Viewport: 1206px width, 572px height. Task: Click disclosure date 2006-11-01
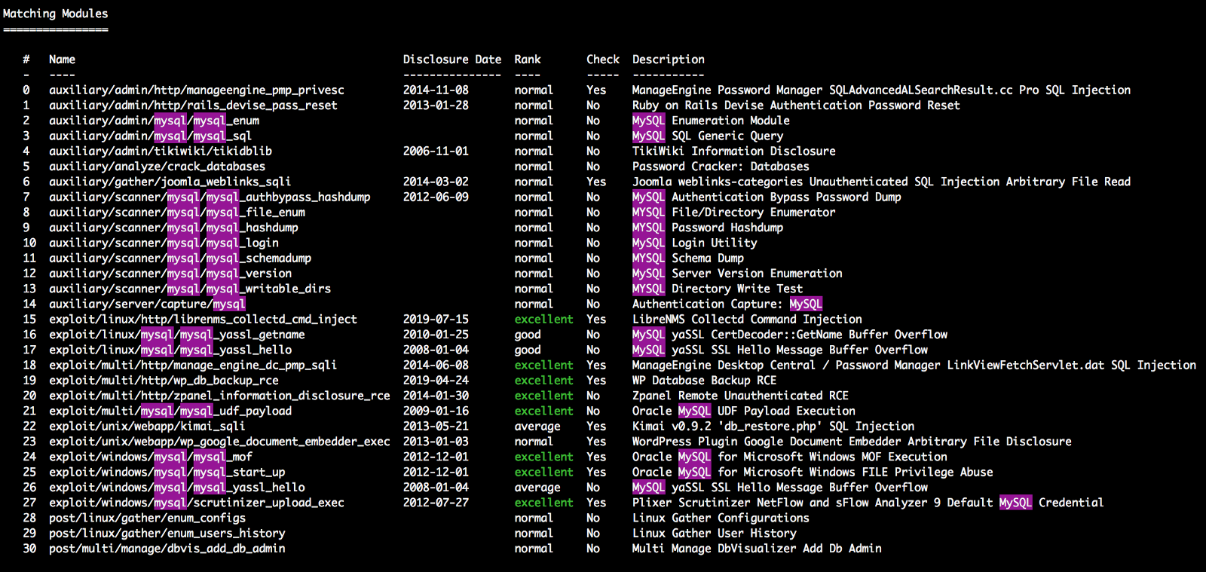pos(436,151)
